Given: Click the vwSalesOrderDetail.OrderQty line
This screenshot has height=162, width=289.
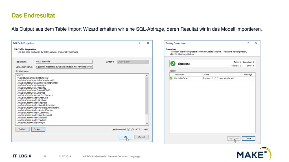Looking at the screenshot, I should [32, 85].
